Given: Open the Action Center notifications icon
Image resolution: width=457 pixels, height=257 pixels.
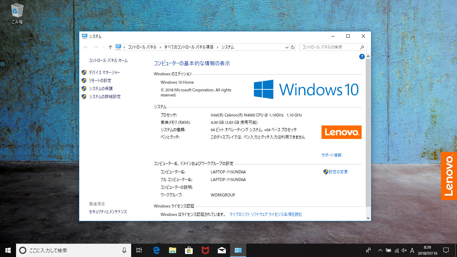Looking at the screenshot, I should (446, 250).
